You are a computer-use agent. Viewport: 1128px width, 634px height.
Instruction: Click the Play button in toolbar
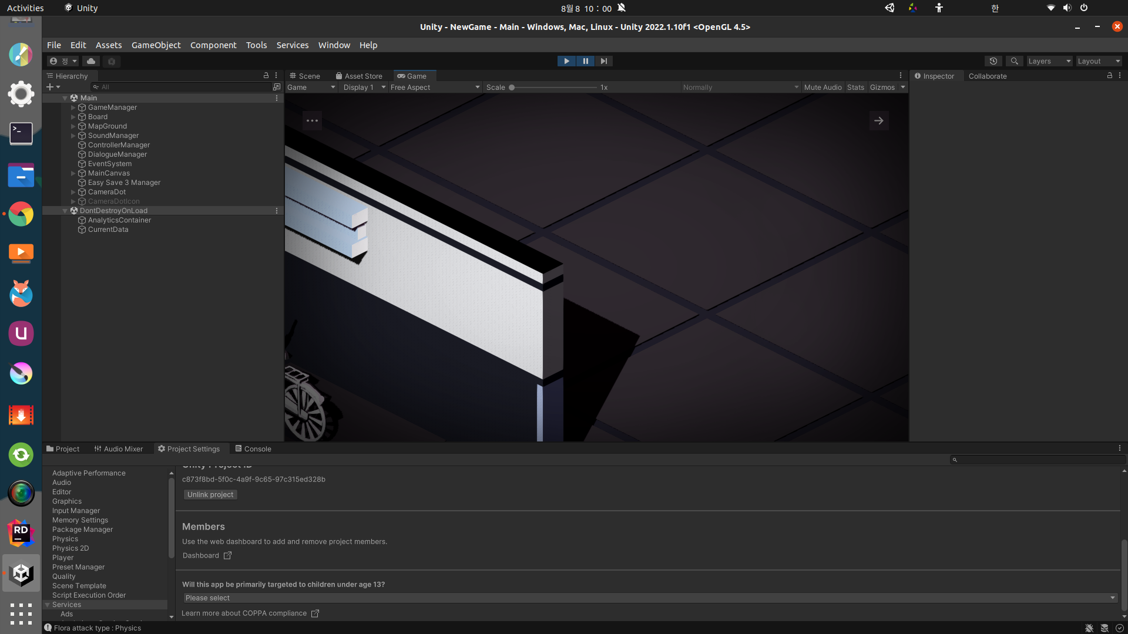pos(566,61)
